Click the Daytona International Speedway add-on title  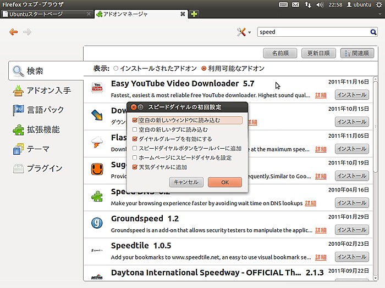(x=206, y=273)
